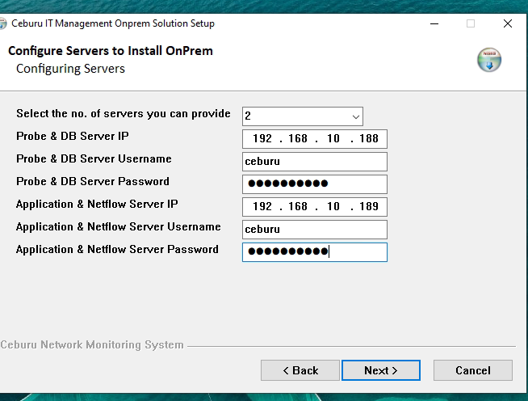Click the 'Configure Servers to Install OnPrem' heading
Image resolution: width=528 pixels, height=401 pixels.
[x=111, y=51]
